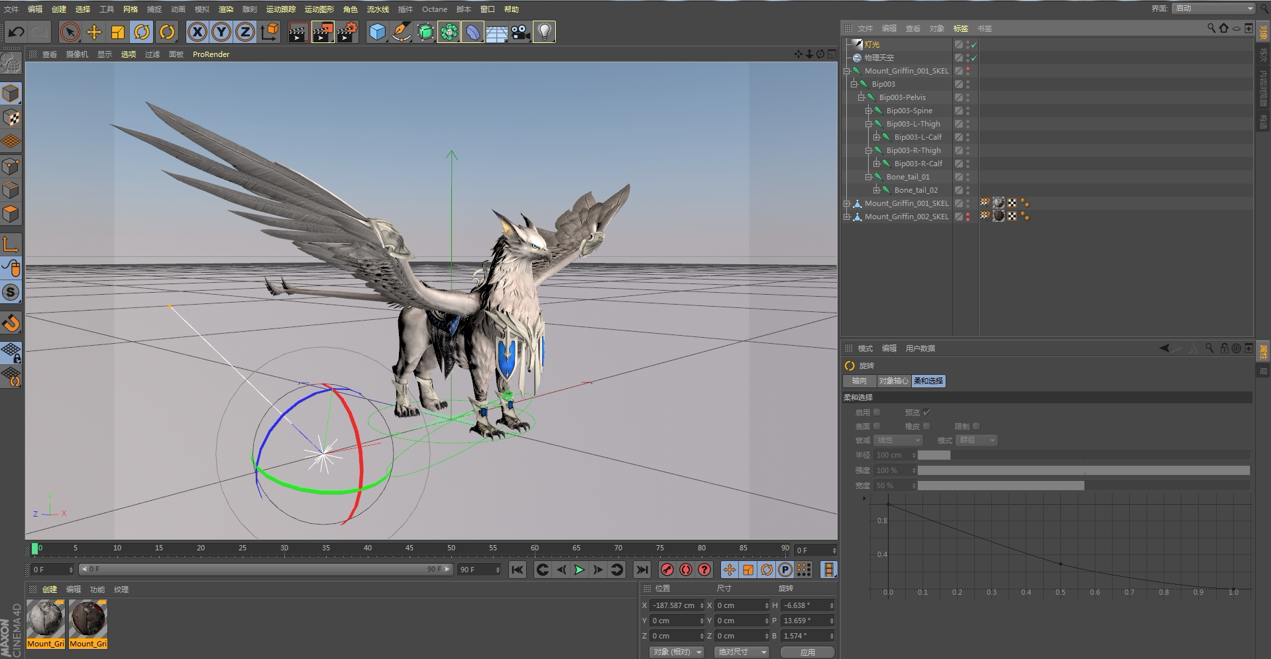Screen dimensions: 1271x659
Task: Click the texture mode checker icon
Action: pyautogui.click(x=11, y=118)
